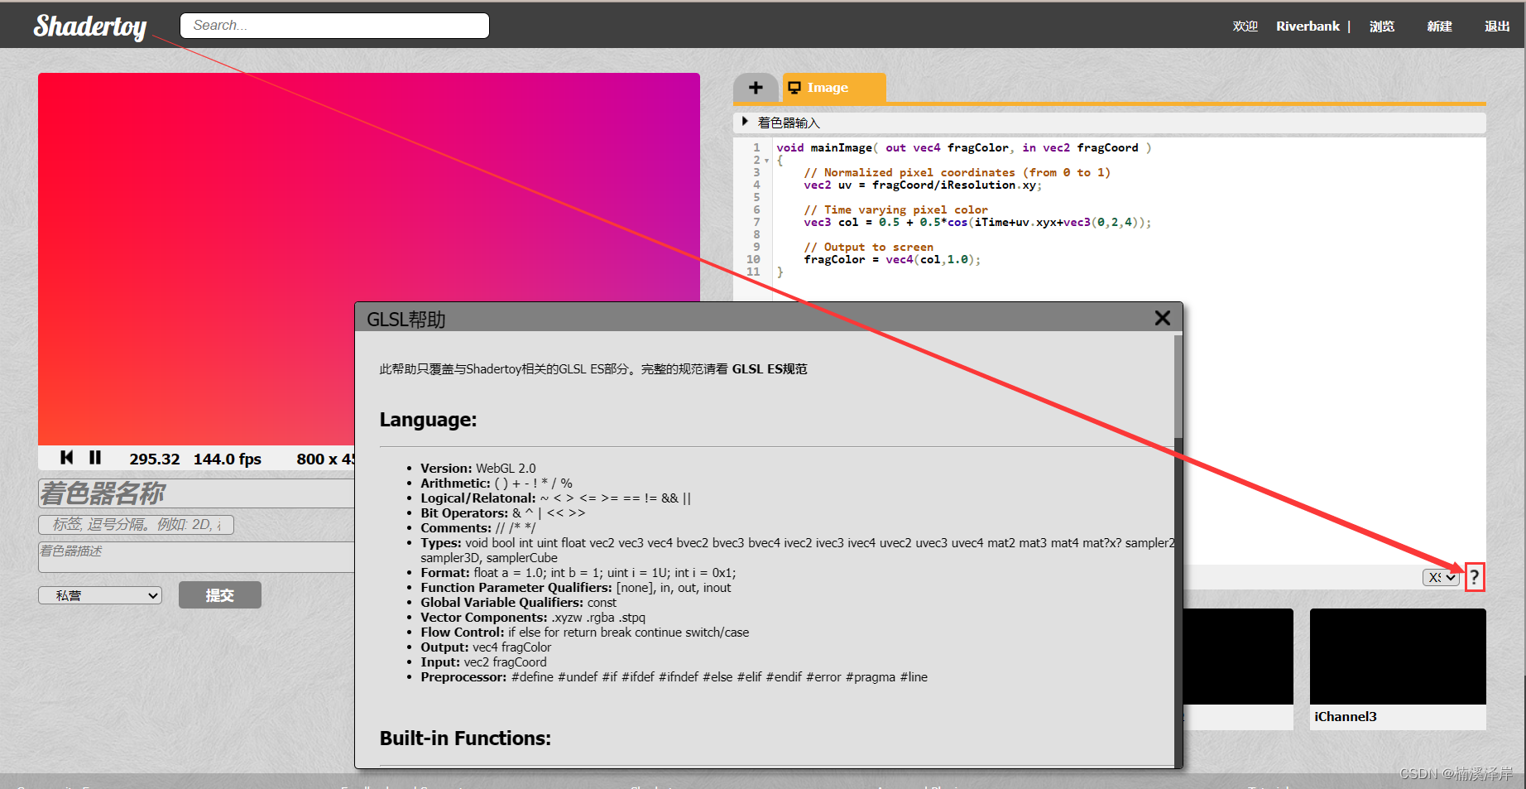Open the GLSL ES规范 link

tap(770, 369)
